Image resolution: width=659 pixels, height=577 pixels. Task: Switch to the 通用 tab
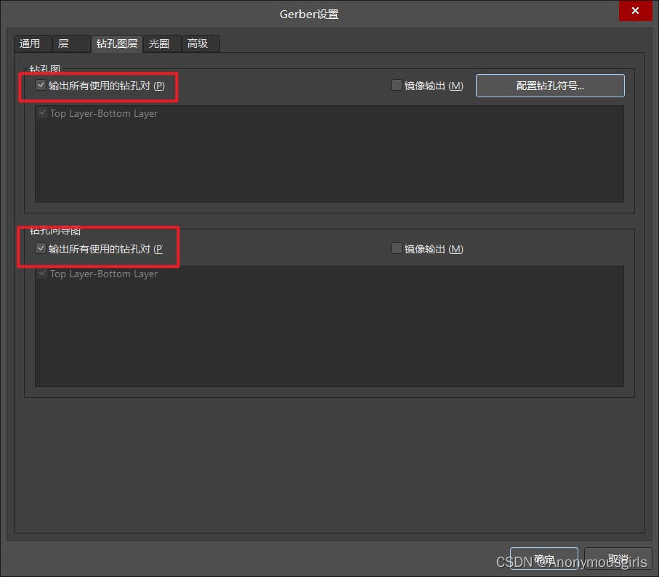tap(31, 44)
